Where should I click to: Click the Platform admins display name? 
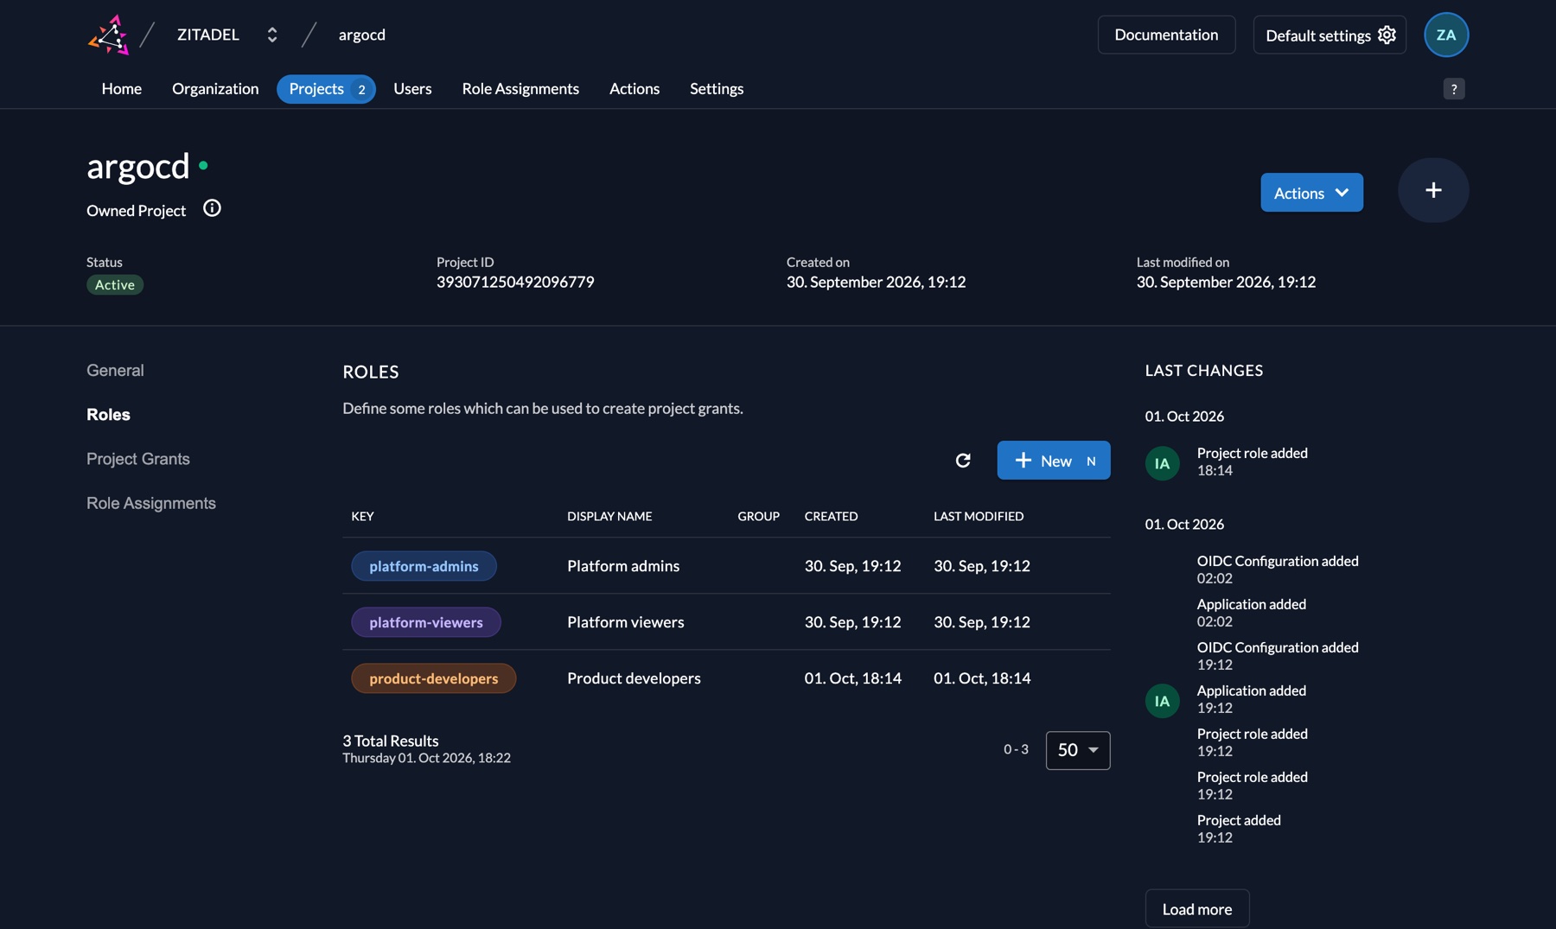[x=623, y=566]
